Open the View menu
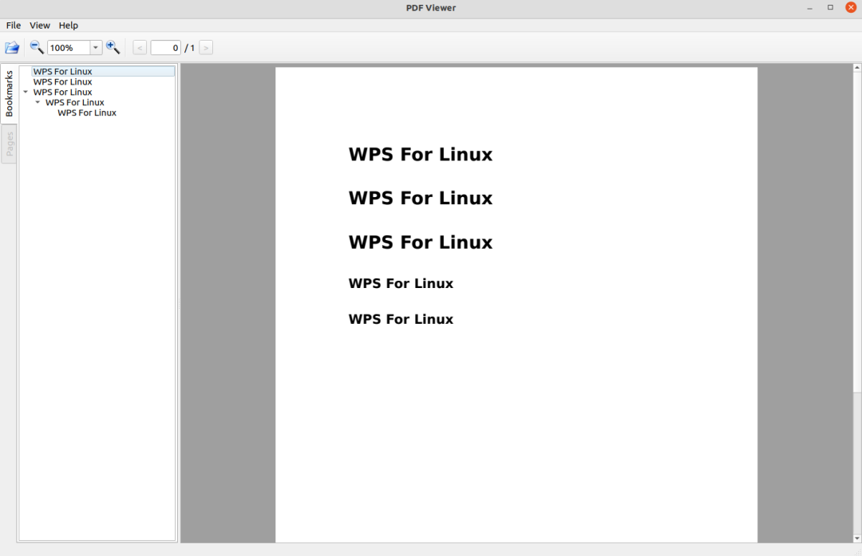 (40, 26)
